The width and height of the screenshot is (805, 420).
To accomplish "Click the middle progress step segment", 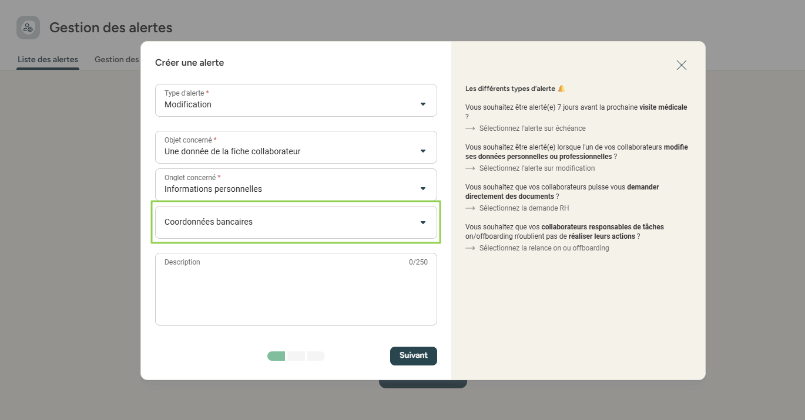I will (x=296, y=356).
